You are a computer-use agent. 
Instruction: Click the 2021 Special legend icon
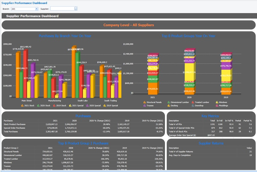point(70,105)
